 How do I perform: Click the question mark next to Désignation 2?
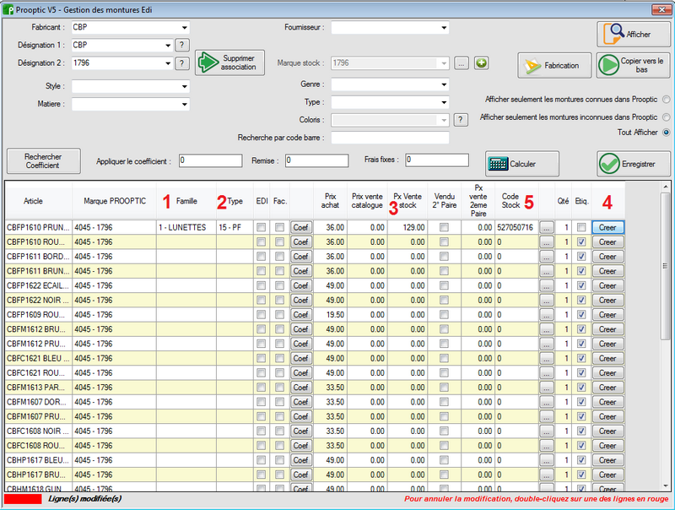click(x=182, y=63)
